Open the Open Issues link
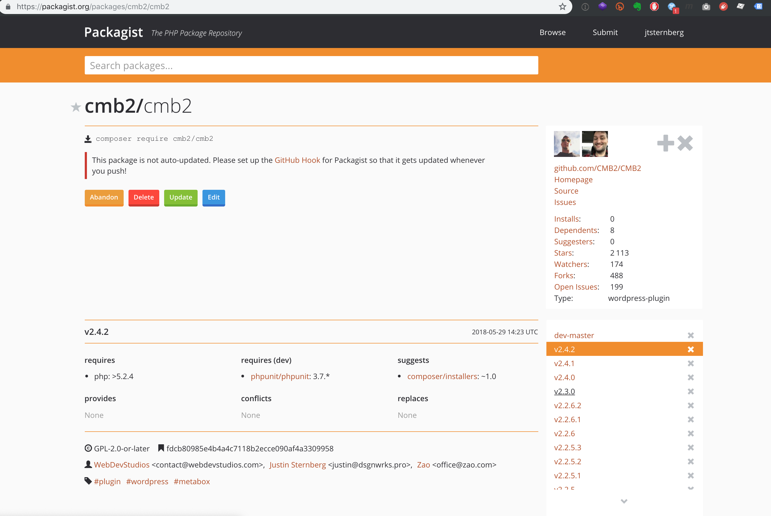The width and height of the screenshot is (771, 516). tap(576, 287)
